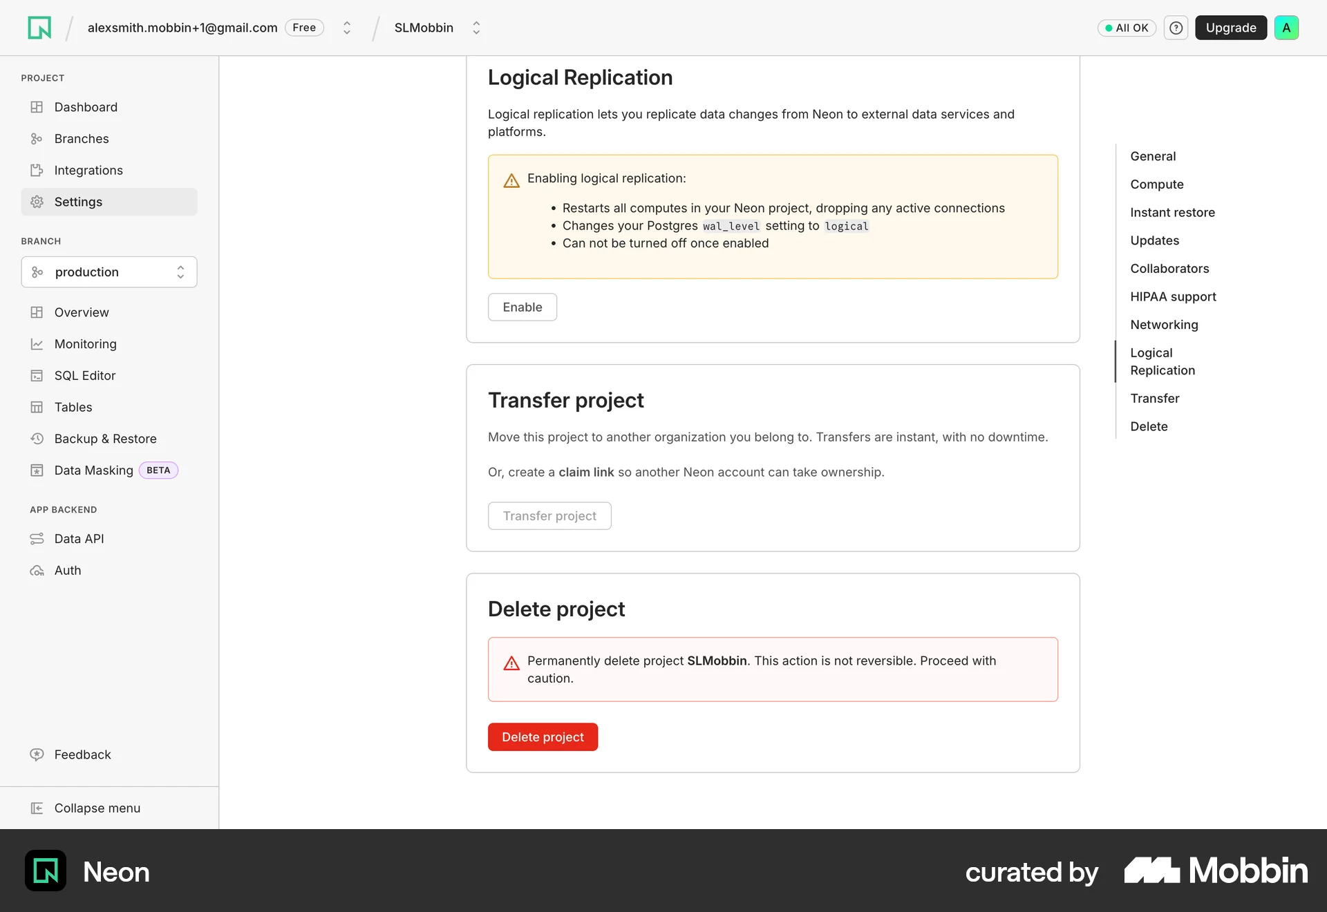
Task: Open Auth page
Action: (109, 571)
